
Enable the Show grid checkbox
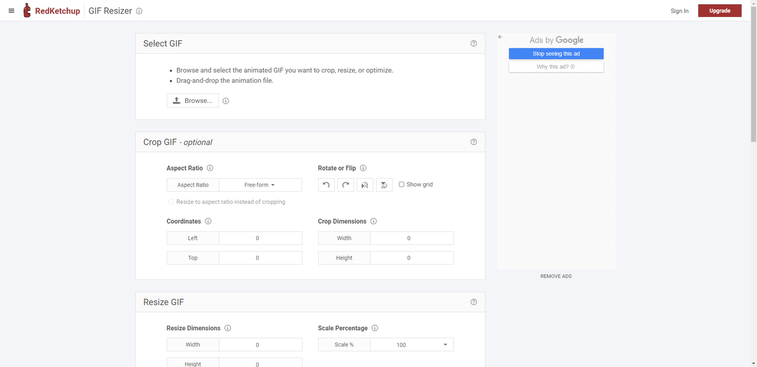coord(402,185)
